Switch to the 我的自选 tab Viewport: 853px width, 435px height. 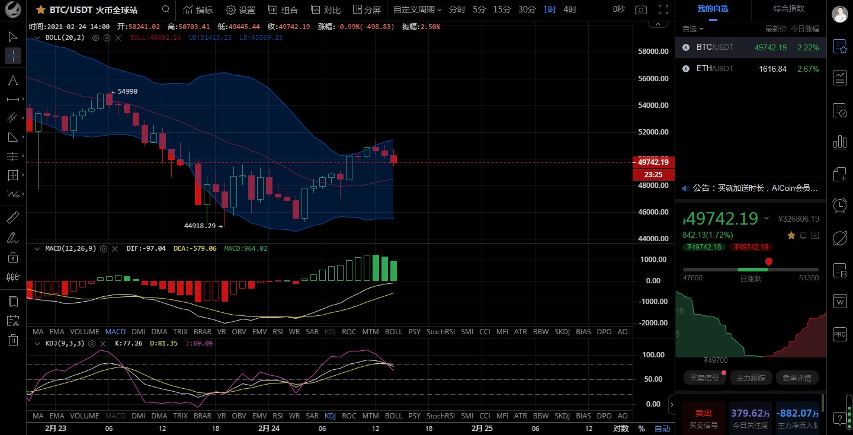point(713,9)
